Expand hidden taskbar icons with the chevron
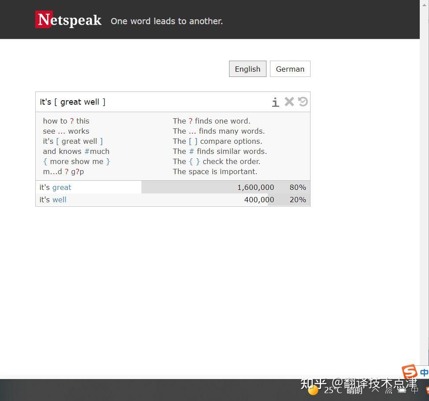Image resolution: width=429 pixels, height=401 pixels. [x=375, y=390]
